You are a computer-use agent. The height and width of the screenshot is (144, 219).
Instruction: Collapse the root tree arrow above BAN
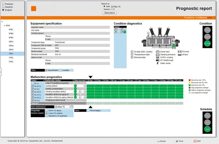[2, 22]
